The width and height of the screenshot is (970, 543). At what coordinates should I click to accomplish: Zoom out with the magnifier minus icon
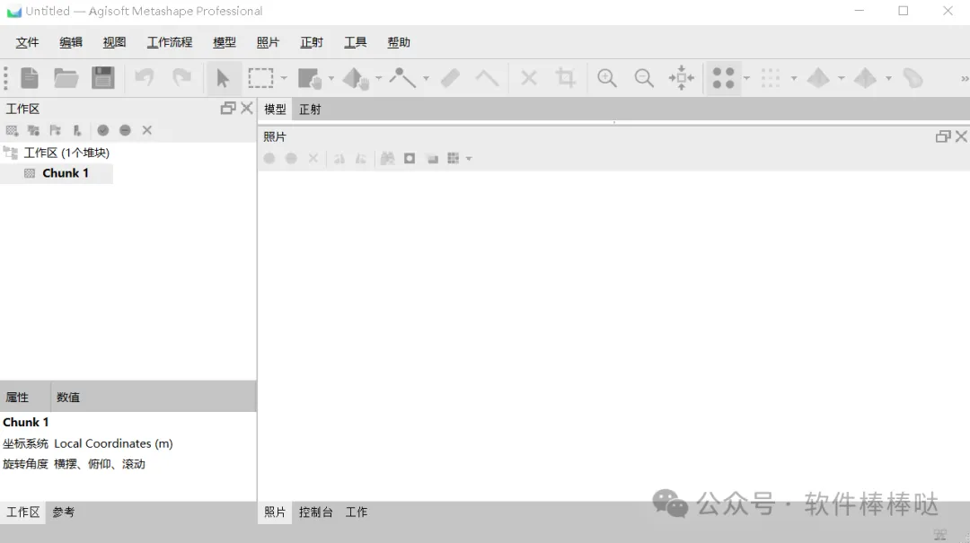tap(644, 78)
